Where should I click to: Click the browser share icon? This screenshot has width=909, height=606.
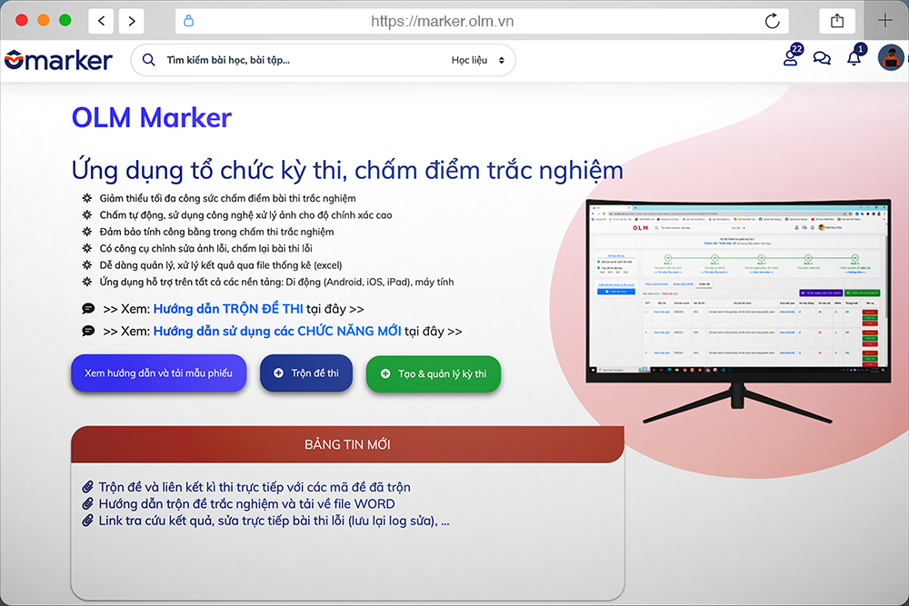(x=836, y=20)
